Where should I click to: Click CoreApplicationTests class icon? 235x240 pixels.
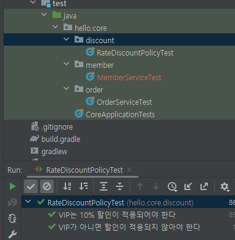click(x=79, y=114)
